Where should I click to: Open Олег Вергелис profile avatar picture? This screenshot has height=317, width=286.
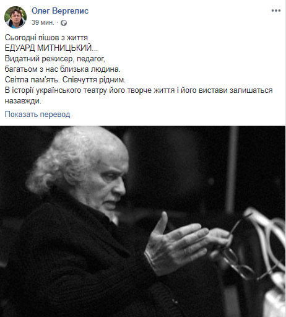click(15, 17)
